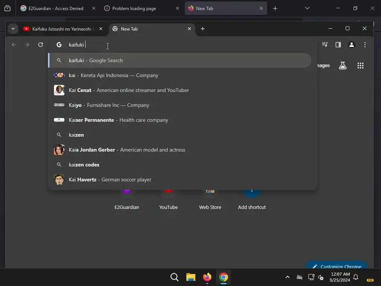Close Chrome's New Tab tab
The height and width of the screenshot is (286, 381).
pyautogui.click(x=189, y=29)
